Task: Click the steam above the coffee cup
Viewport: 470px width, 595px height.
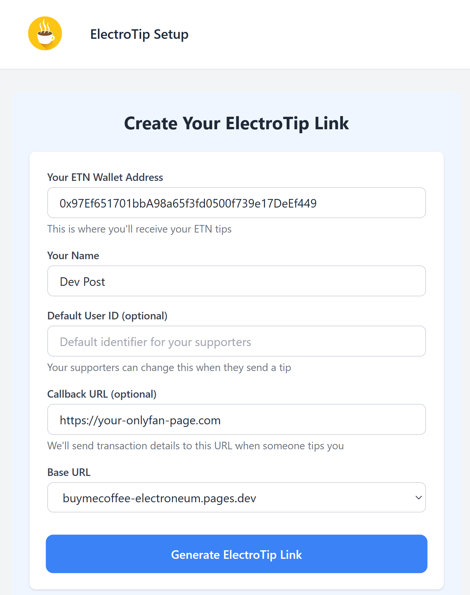Action: click(x=45, y=25)
